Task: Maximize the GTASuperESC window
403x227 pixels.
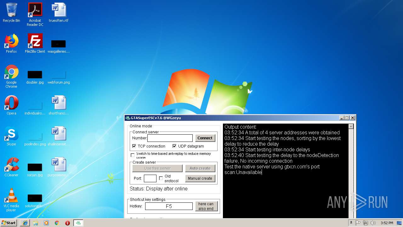Action: tap(347, 118)
